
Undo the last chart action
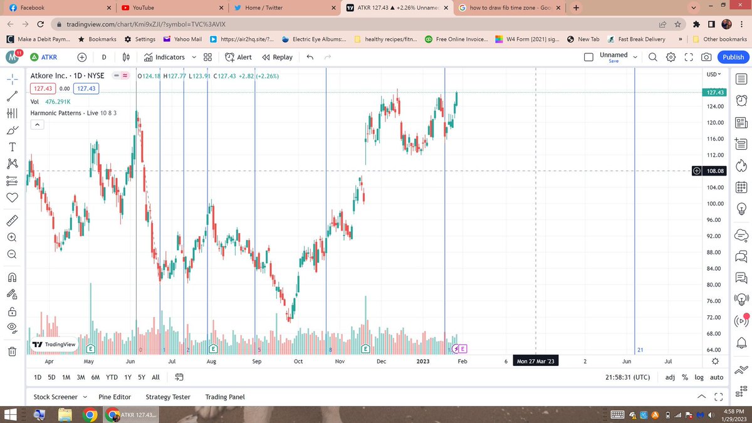click(310, 57)
